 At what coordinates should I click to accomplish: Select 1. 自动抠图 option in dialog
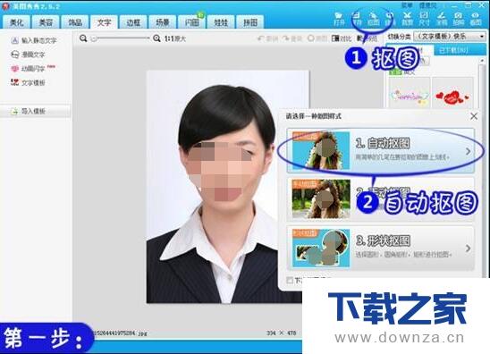click(381, 150)
